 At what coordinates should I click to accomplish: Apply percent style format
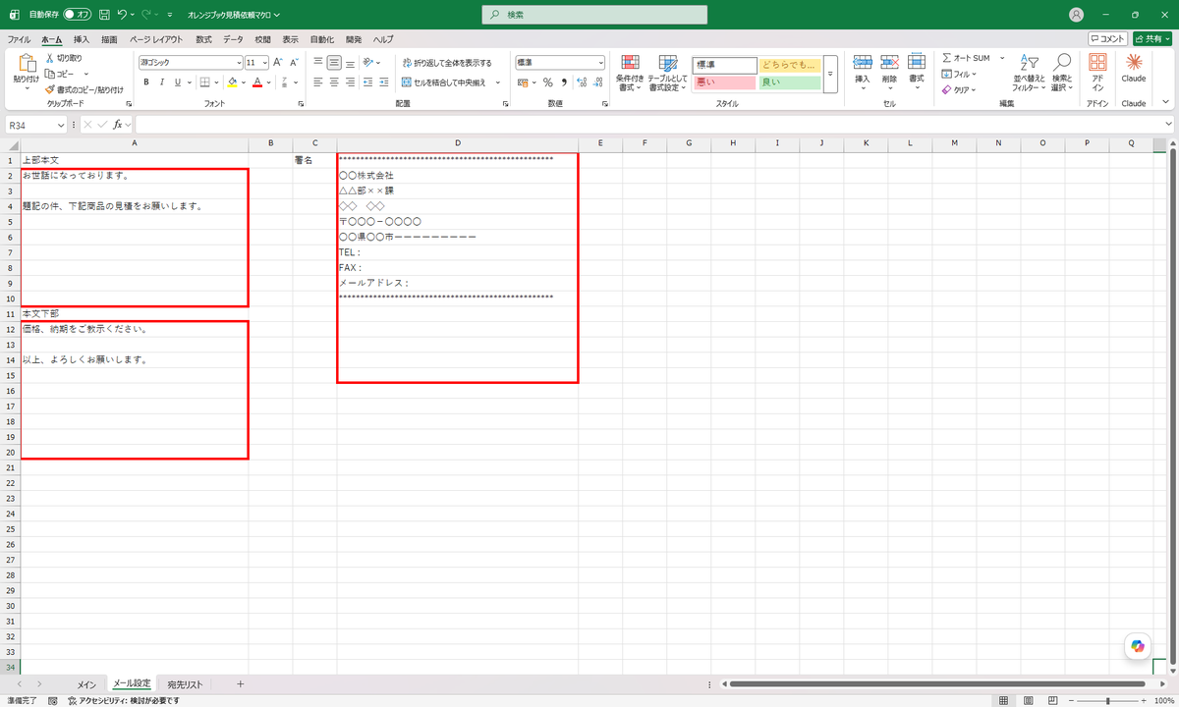coord(548,82)
